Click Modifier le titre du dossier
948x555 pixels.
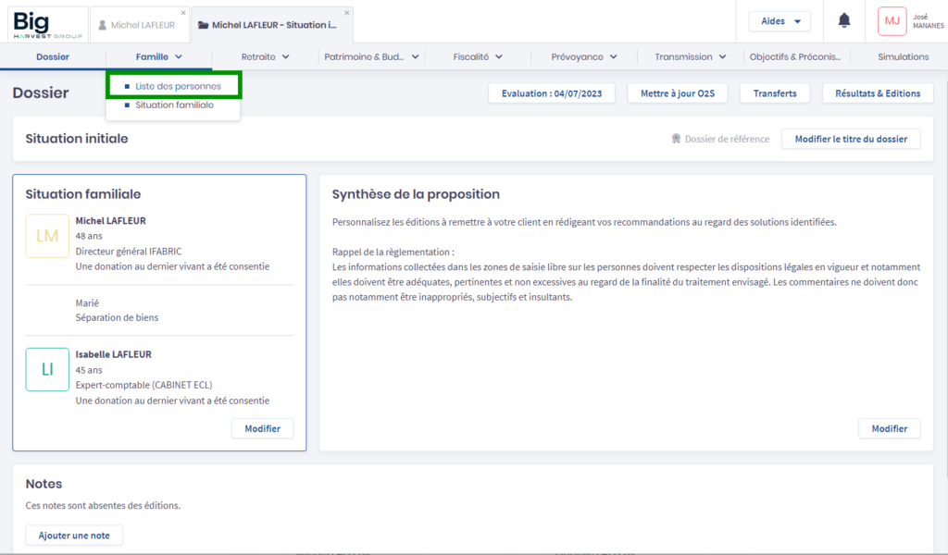coord(851,140)
